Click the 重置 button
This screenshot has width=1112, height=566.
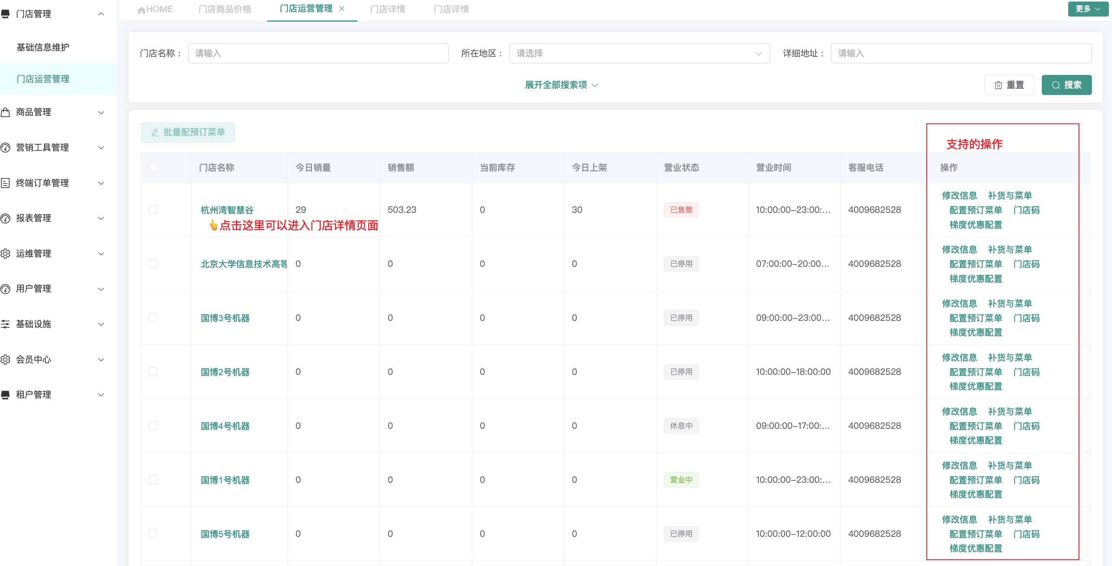point(1009,85)
